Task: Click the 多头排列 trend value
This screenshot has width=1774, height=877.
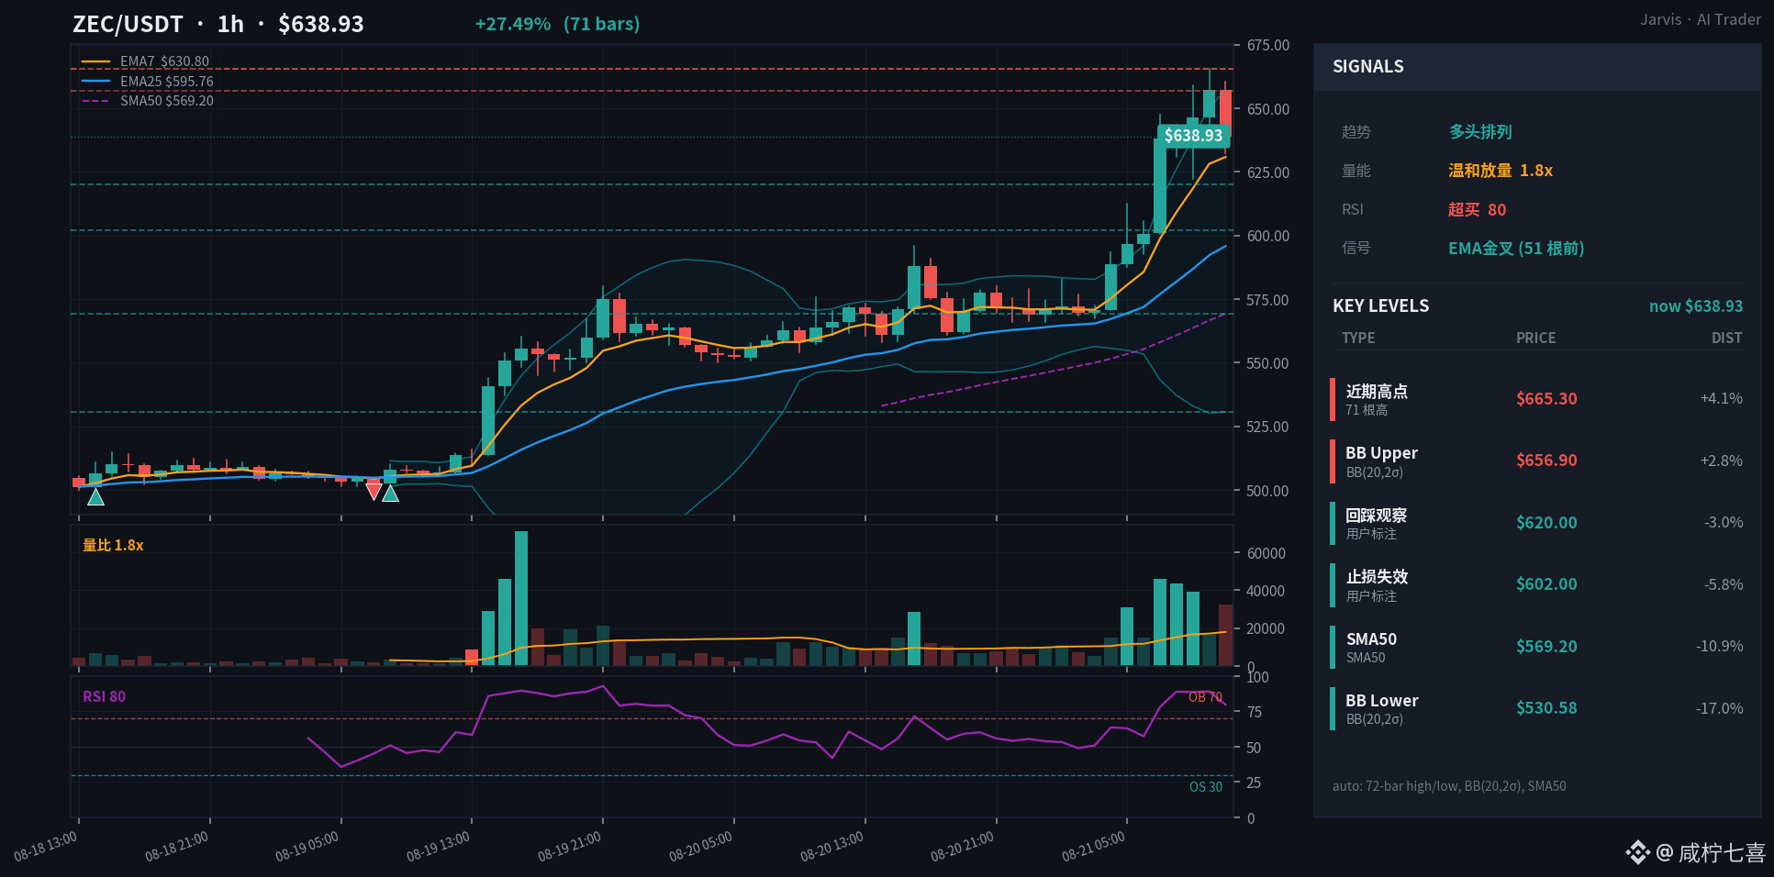Action: [x=1480, y=132]
